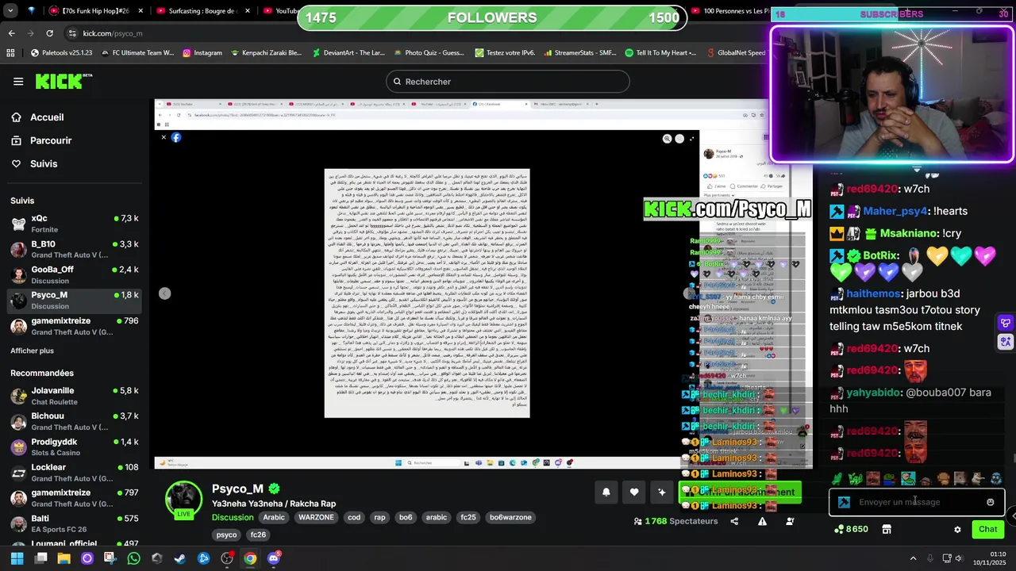Select the fc25 tag
This screenshot has height=571, width=1016.
(x=468, y=517)
